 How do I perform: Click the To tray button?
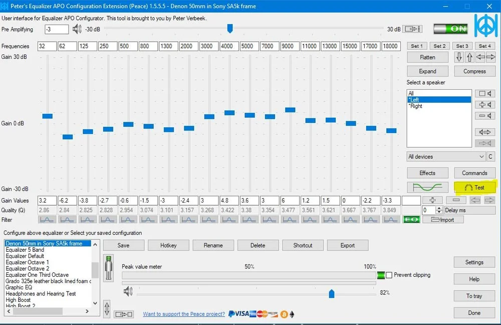tap(474, 296)
